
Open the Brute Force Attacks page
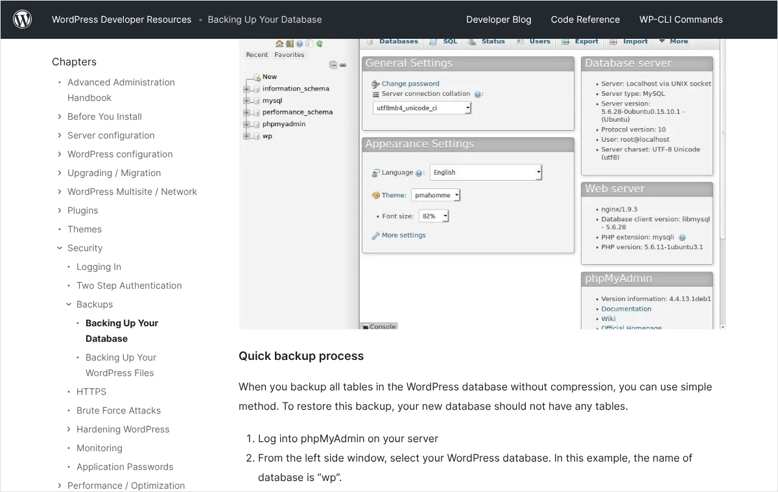point(119,410)
